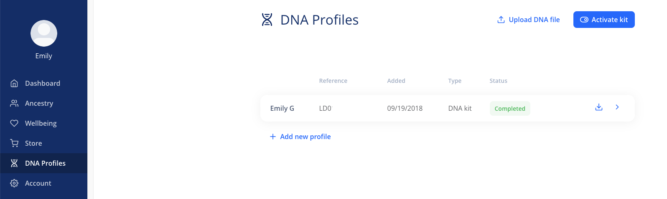Click the Dashboard home icon
Viewport: 667px width, 199px height.
pos(14,83)
